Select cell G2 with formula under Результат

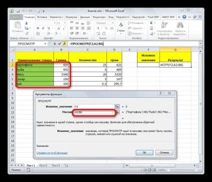tap(175, 65)
